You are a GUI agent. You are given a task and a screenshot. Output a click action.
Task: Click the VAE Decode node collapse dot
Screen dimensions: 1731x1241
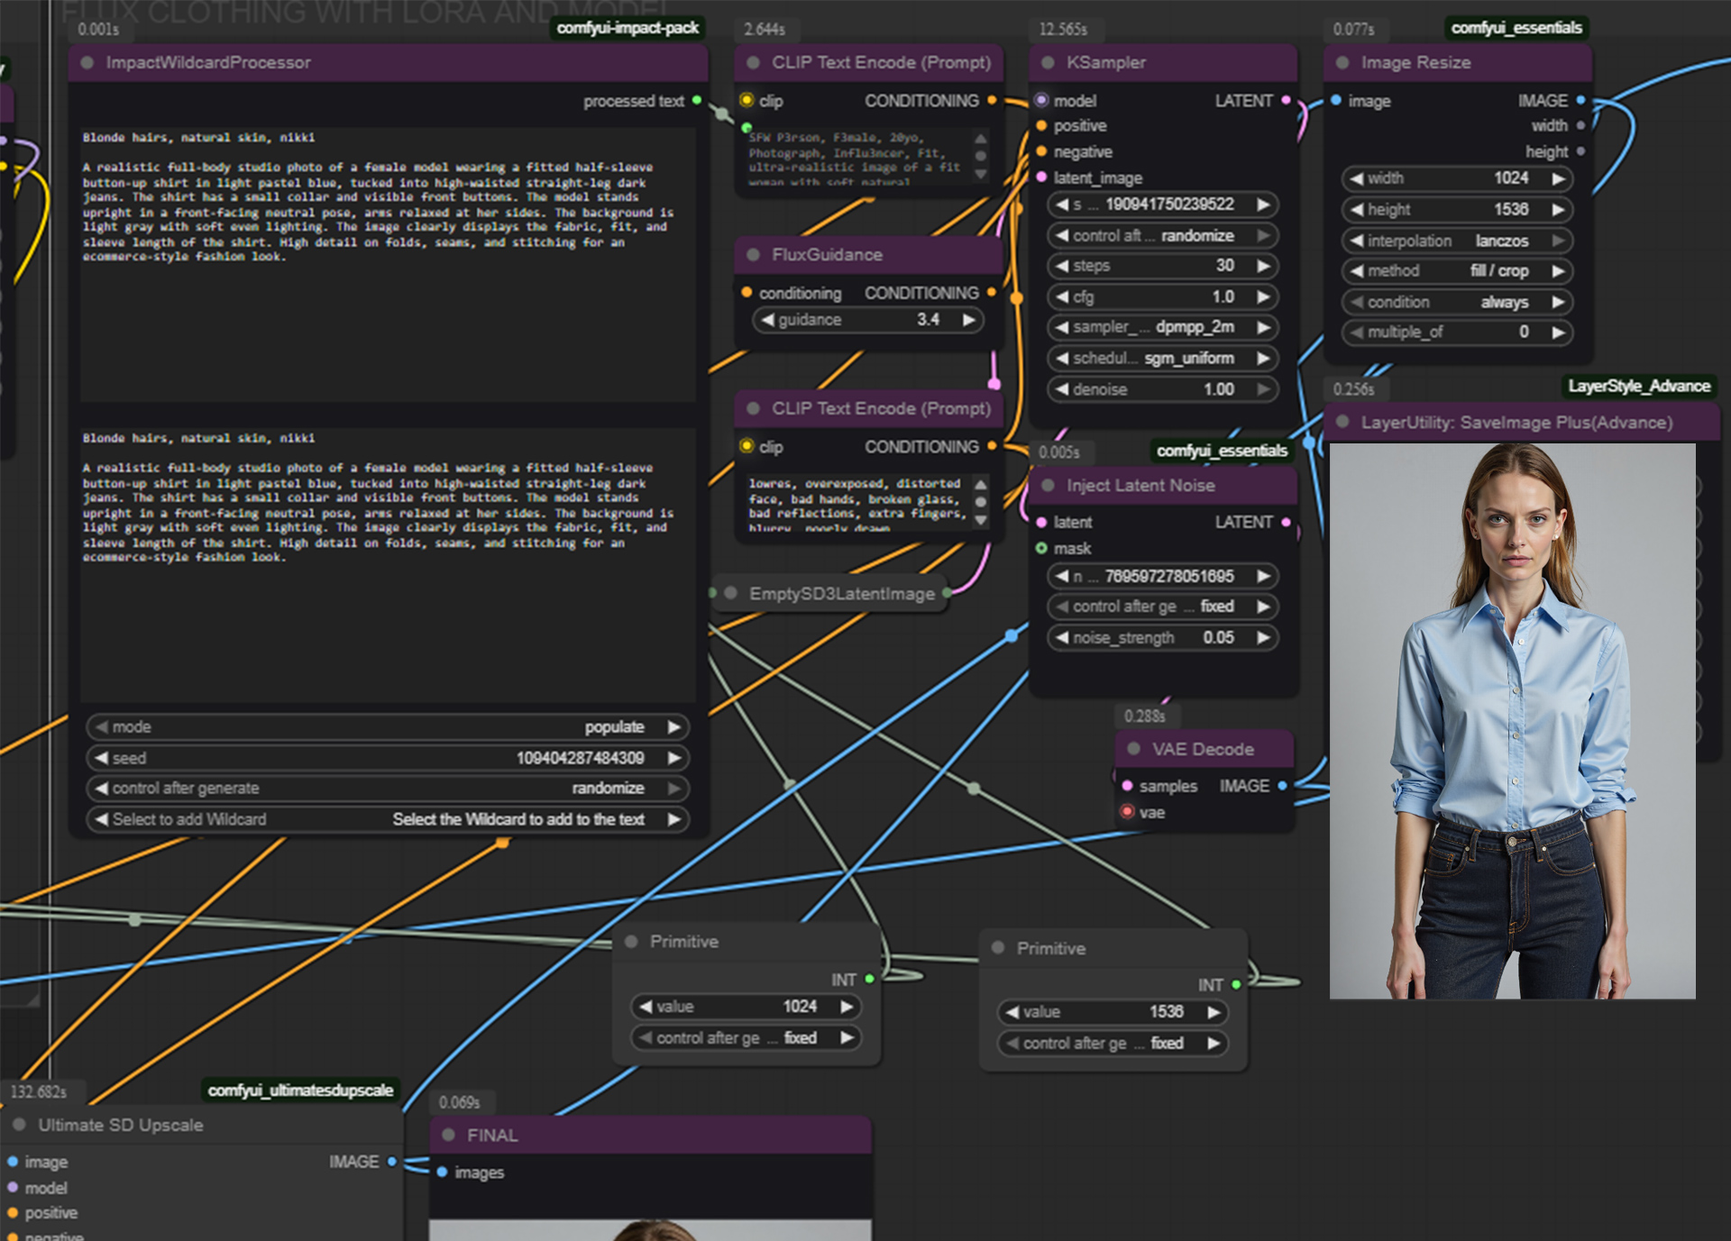point(1133,749)
